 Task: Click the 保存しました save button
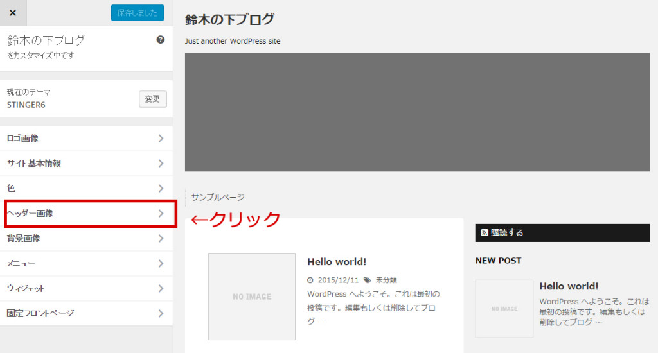(x=137, y=13)
